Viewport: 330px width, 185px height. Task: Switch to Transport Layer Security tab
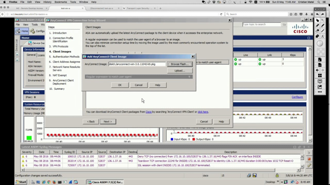point(139,8)
